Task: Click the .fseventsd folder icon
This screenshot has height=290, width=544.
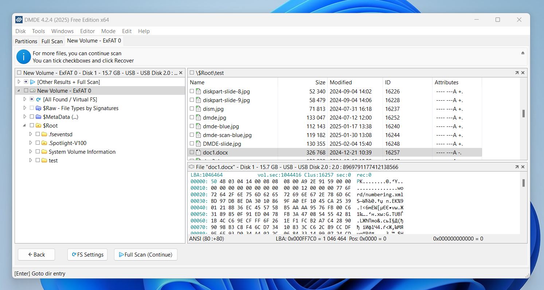Action: tap(44, 134)
